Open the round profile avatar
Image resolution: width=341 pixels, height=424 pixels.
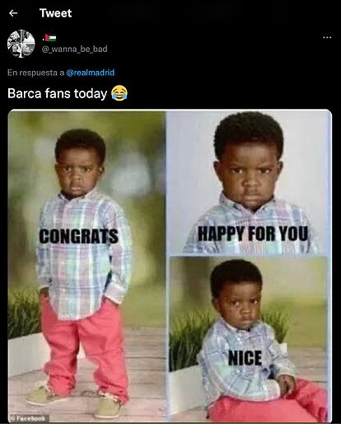21,44
